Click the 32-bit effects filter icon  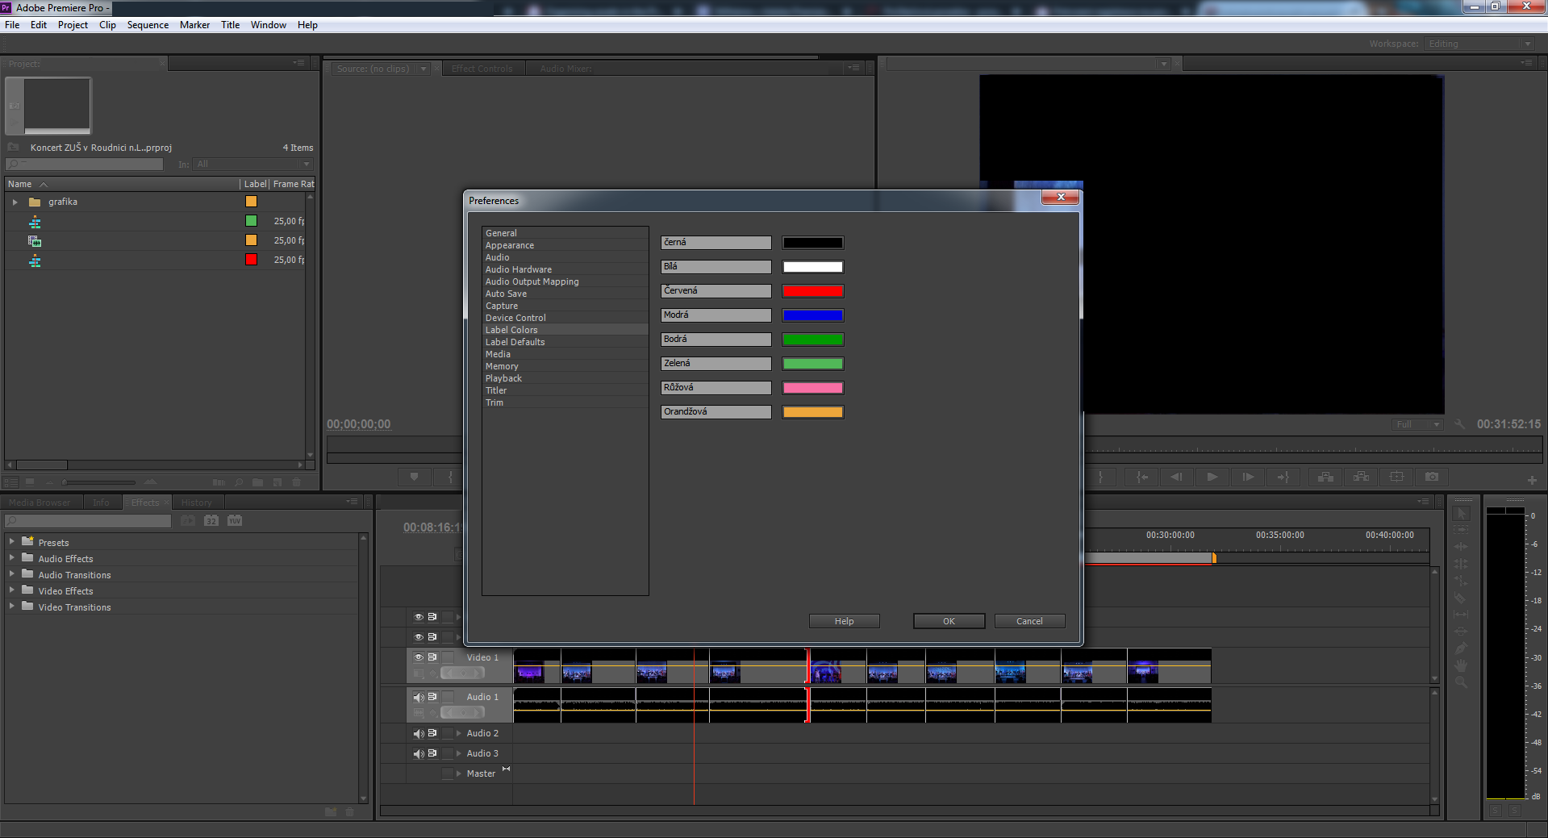point(211,521)
